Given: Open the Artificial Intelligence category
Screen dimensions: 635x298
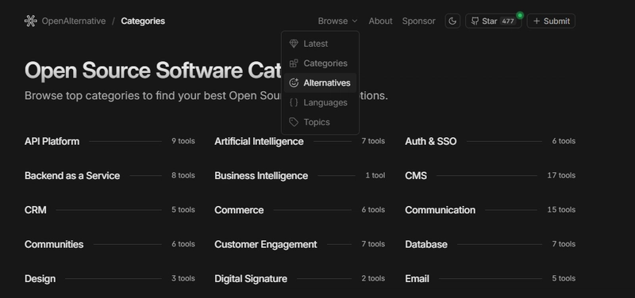Looking at the screenshot, I should (x=260, y=142).
